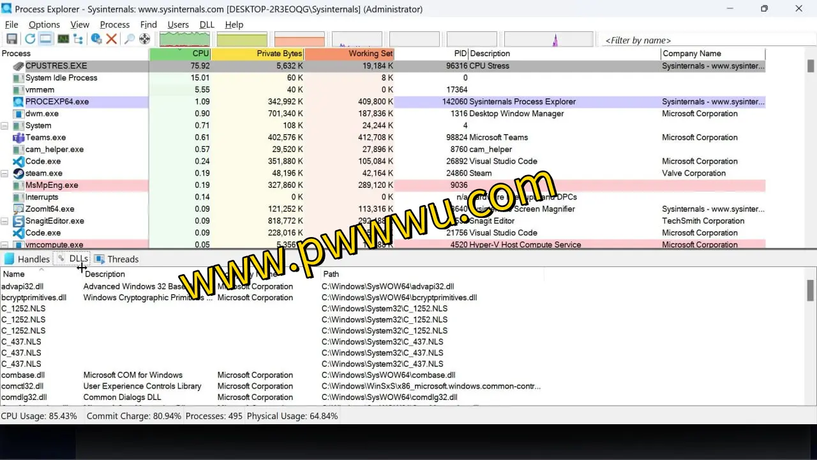The width and height of the screenshot is (817, 460).
Task: Open System Information graph icon
Action: 63,40
